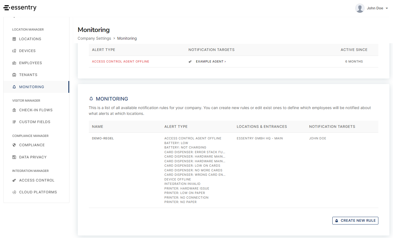Click the Custom Fields list icon
Viewport: 393px width, 238px height.
(x=14, y=122)
